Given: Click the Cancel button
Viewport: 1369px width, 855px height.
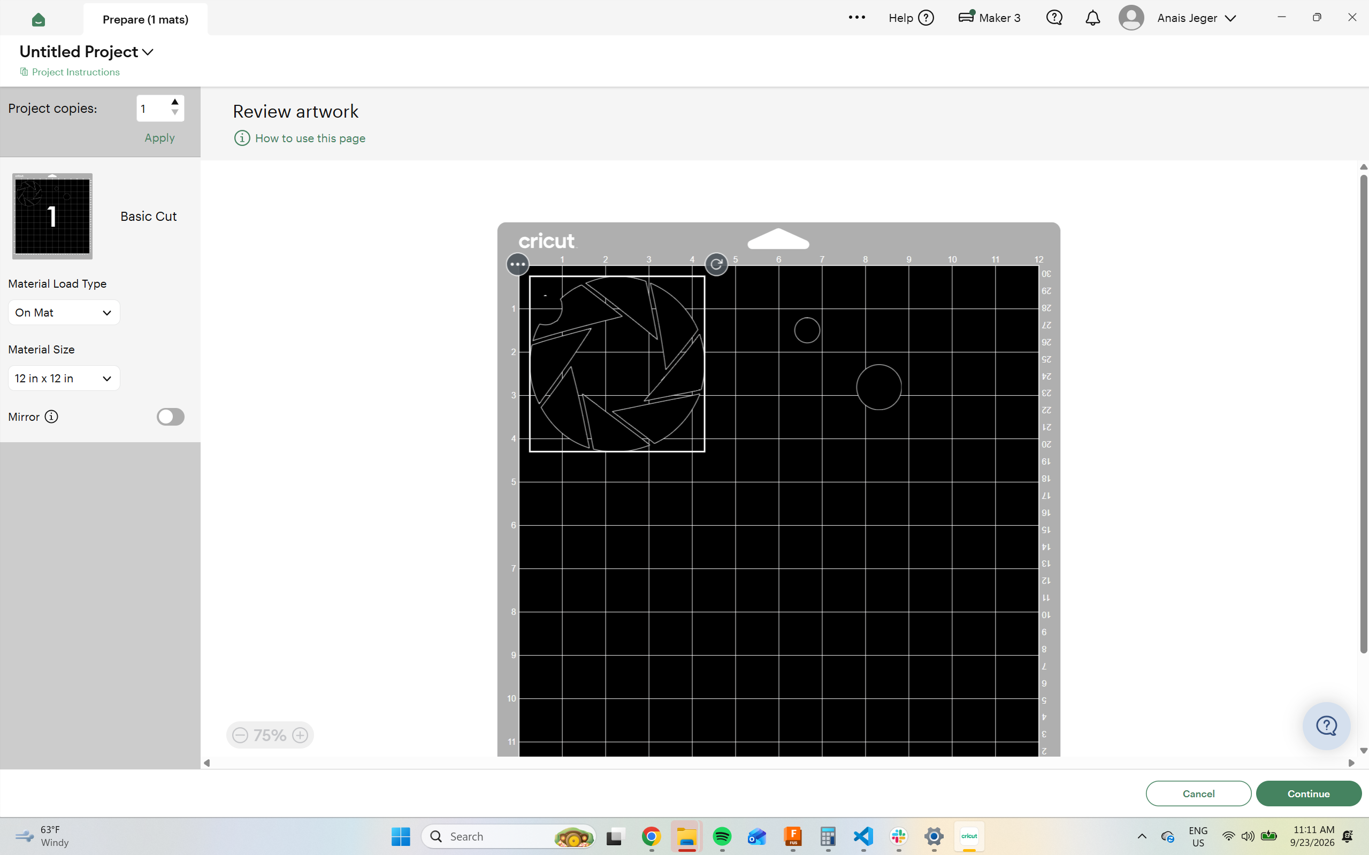Looking at the screenshot, I should pyautogui.click(x=1198, y=794).
